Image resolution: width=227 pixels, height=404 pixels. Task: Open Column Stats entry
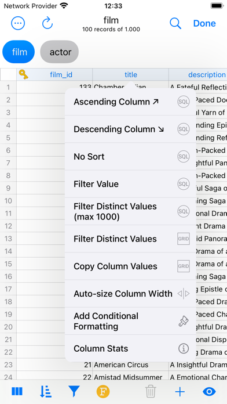pos(130,348)
